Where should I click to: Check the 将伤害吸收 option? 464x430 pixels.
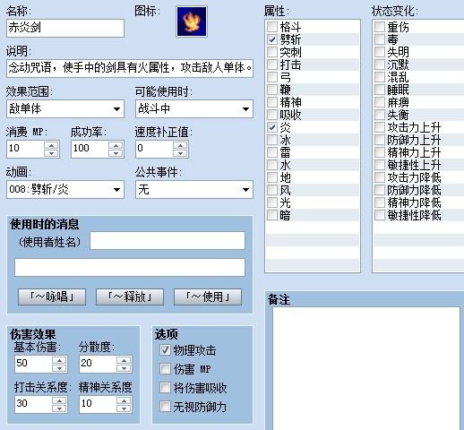[x=165, y=388]
